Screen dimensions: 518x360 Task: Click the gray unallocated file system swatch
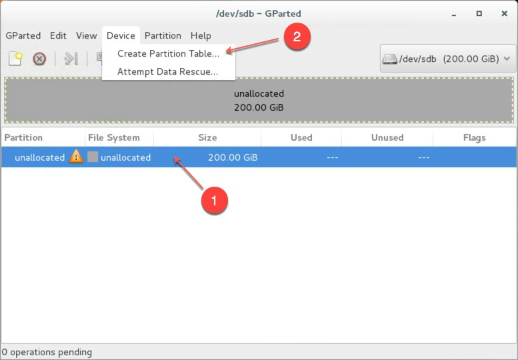click(x=93, y=157)
